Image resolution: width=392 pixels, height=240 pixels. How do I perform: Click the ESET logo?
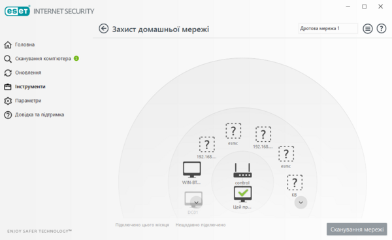point(17,11)
